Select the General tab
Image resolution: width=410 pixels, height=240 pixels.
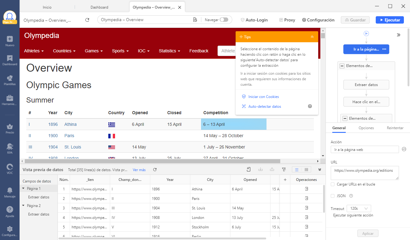339,128
